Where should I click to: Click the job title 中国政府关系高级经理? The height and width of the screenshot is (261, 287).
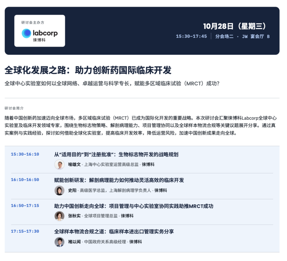point(105,242)
